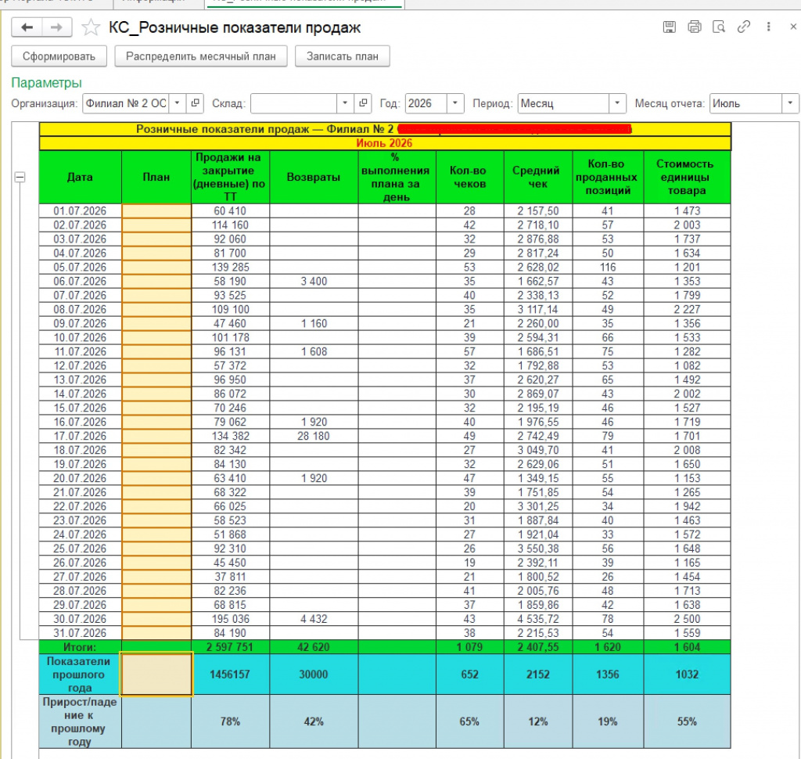The width and height of the screenshot is (801, 759).
Task: Select the План cell for 01.07.2026
Action: click(156, 211)
